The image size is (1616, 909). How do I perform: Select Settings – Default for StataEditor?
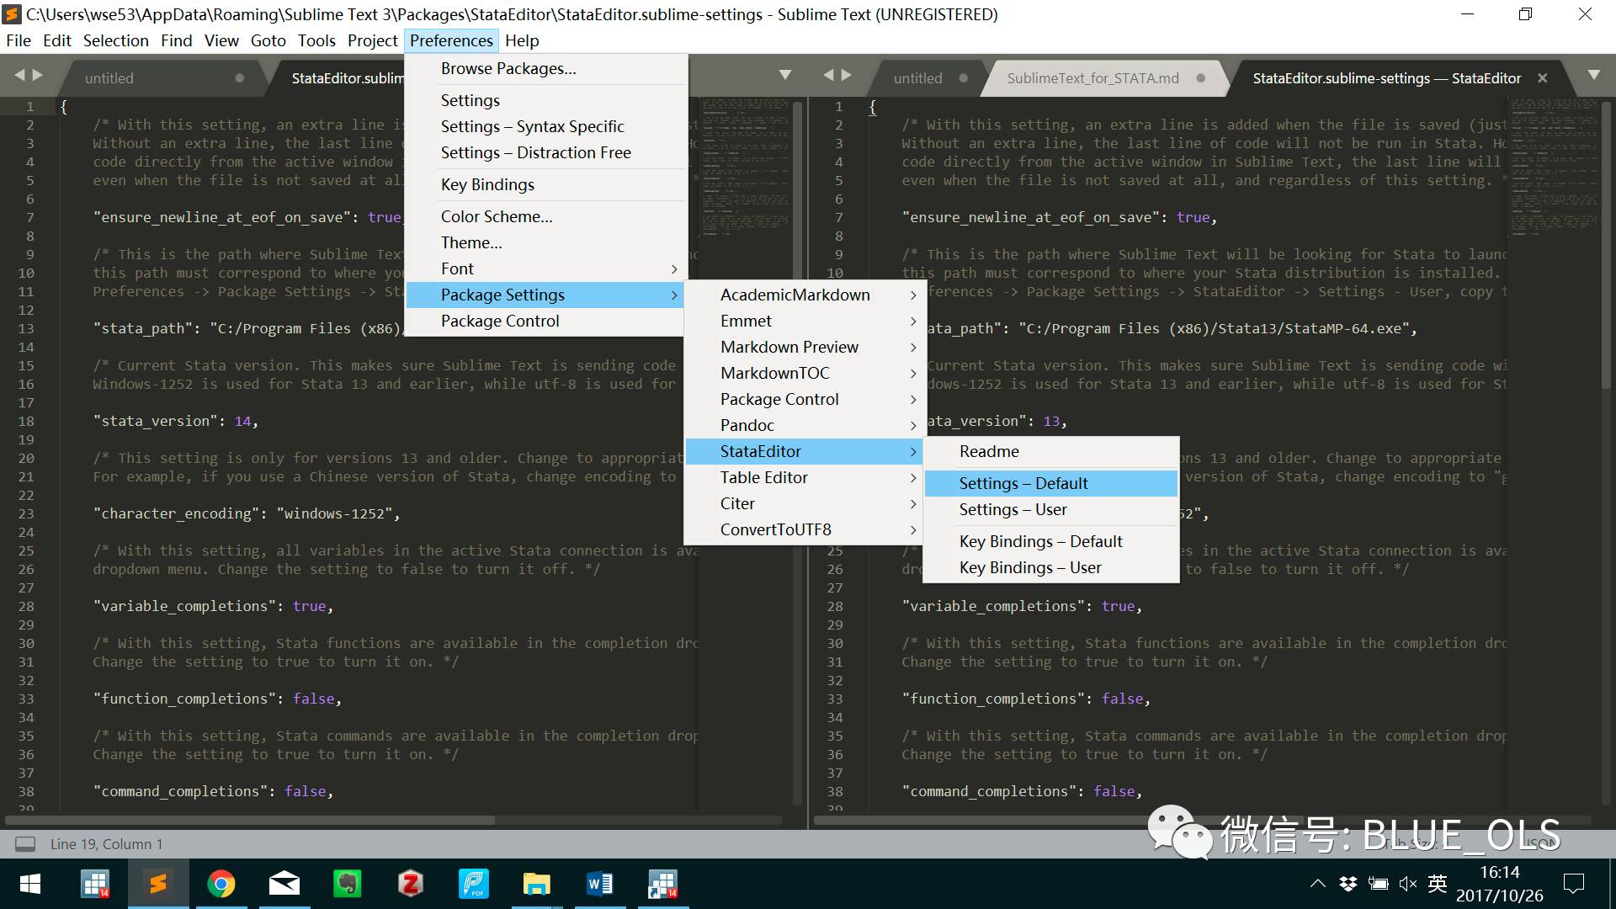pyautogui.click(x=1051, y=483)
